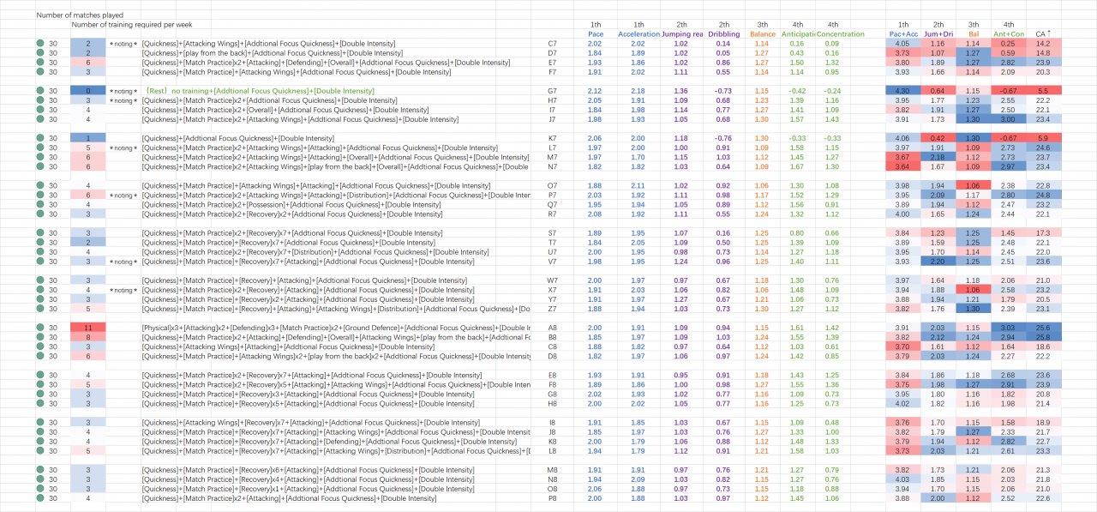
Task: Select row label 'M8'
Action: pyautogui.click(x=552, y=470)
